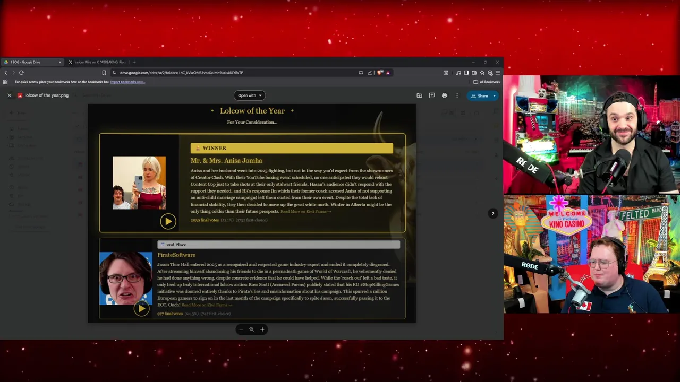The image size is (680, 382).
Task: Click the 2nd Place banner
Action: click(x=278, y=245)
